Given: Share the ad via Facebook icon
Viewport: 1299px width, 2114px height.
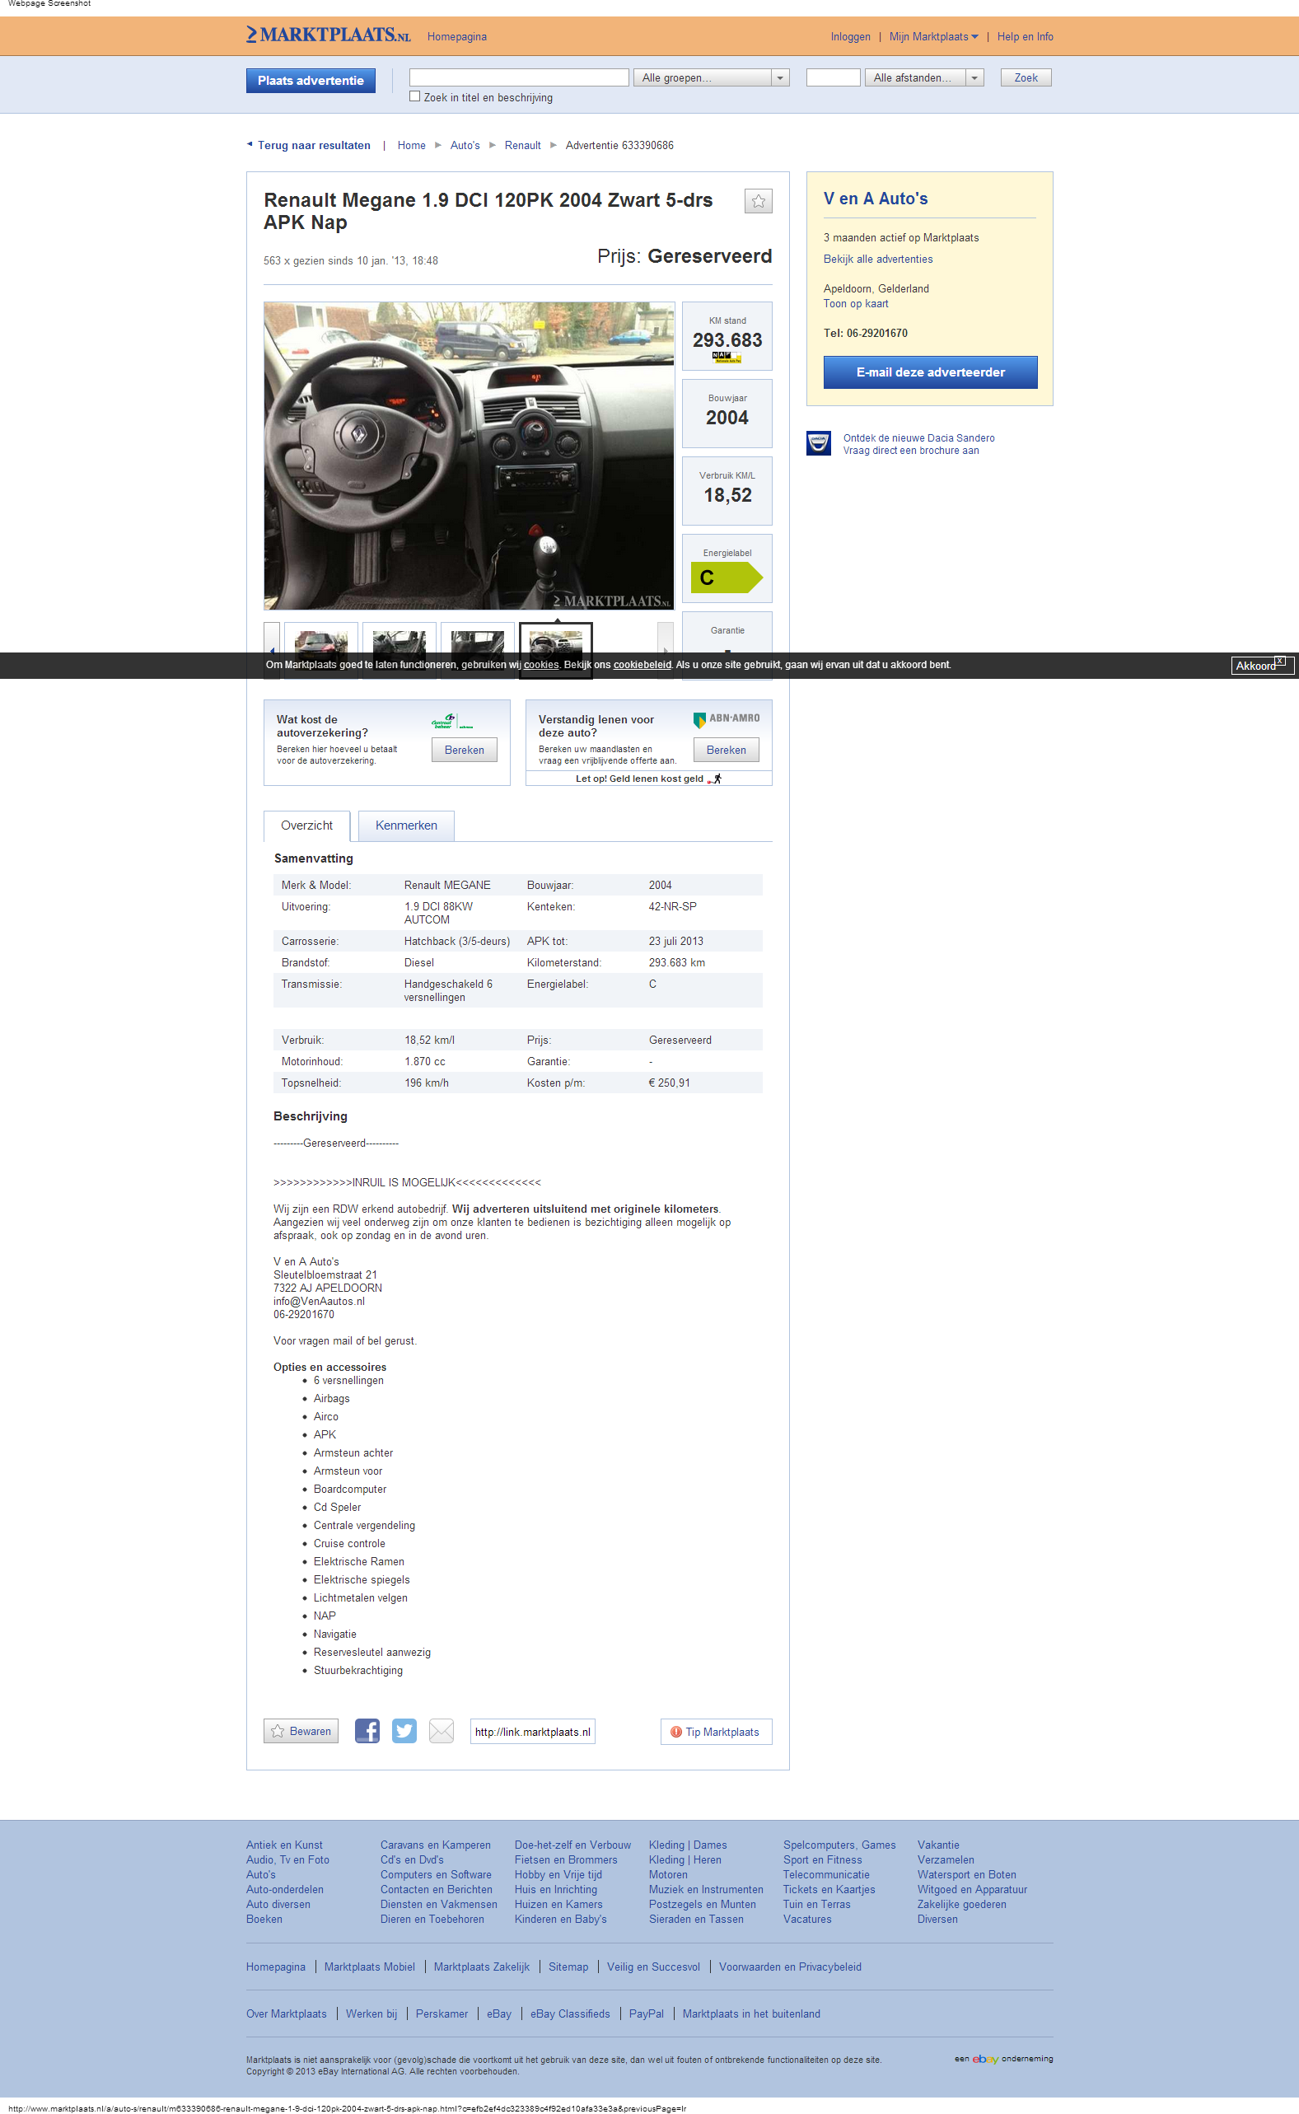Looking at the screenshot, I should click(367, 1731).
